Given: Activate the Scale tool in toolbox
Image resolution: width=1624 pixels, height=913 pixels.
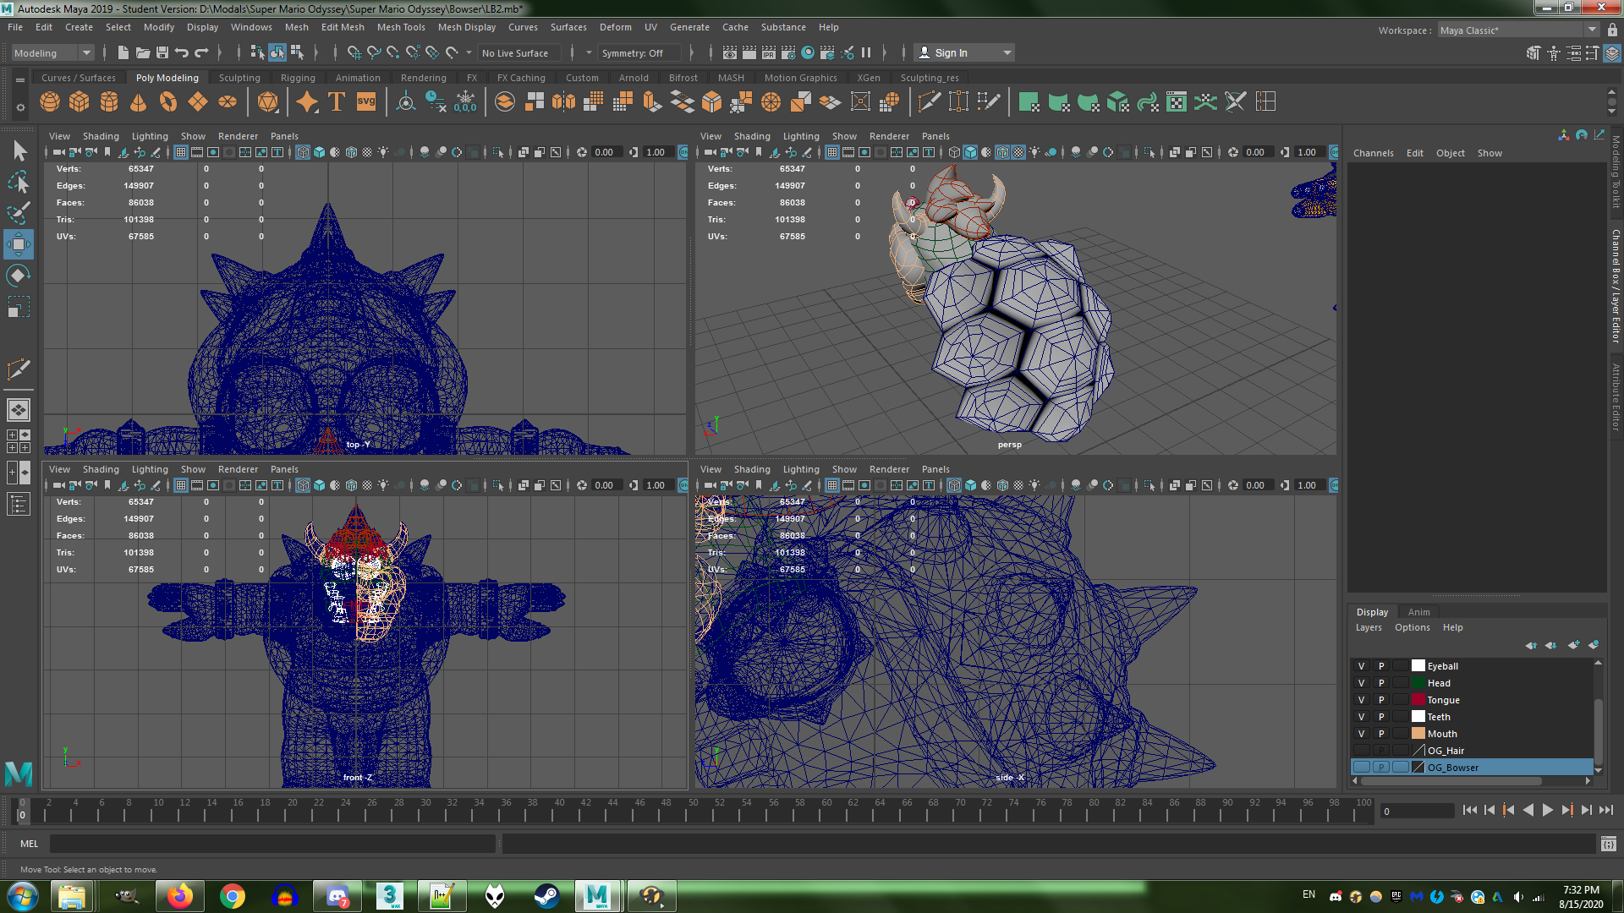Looking at the screenshot, I should click(19, 306).
